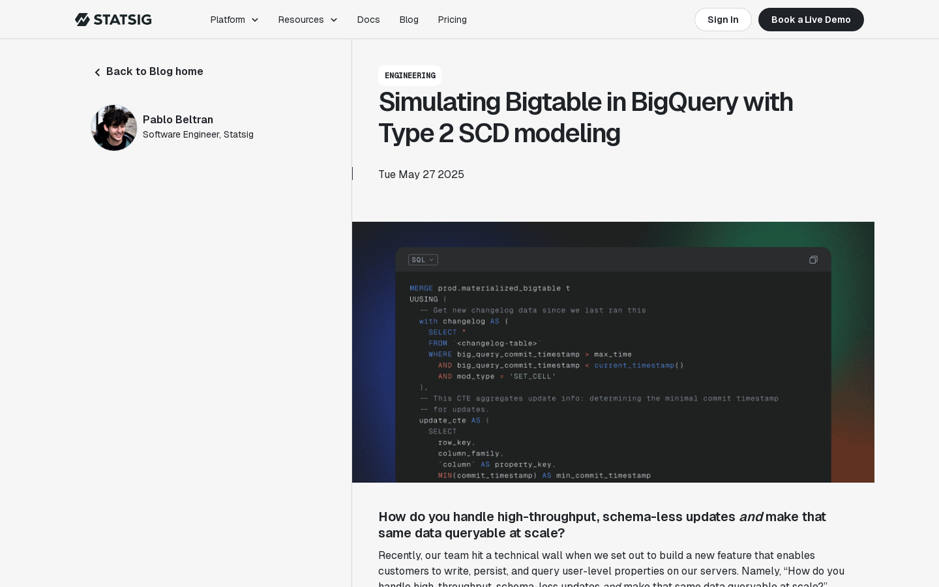This screenshot has width=939, height=587.
Task: Return via Back to Blog home
Action: 149,72
